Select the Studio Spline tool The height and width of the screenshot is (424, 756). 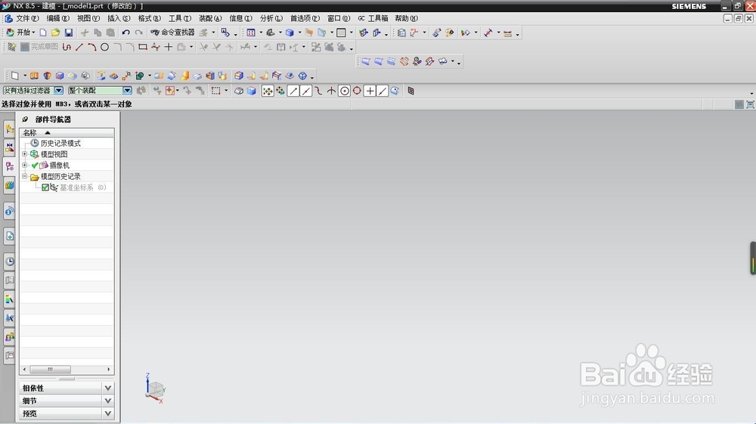(x=155, y=47)
